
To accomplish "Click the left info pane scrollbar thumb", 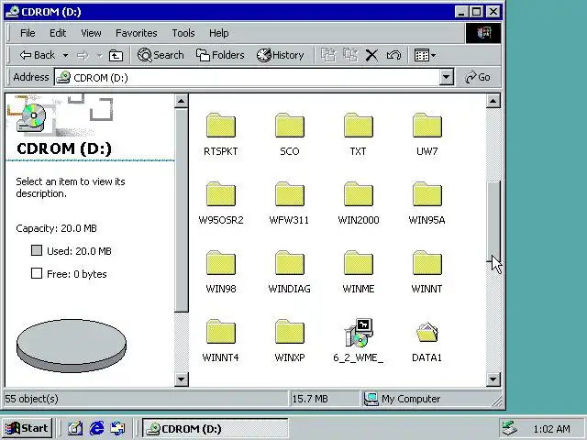I will 182,210.
